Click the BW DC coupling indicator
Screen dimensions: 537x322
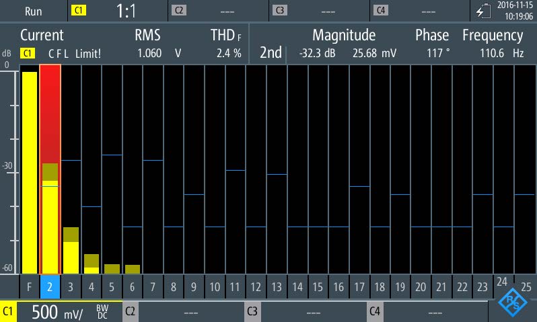click(x=102, y=312)
